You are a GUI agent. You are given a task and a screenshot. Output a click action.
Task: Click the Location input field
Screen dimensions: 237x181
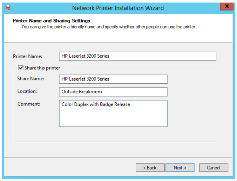[x=113, y=92]
